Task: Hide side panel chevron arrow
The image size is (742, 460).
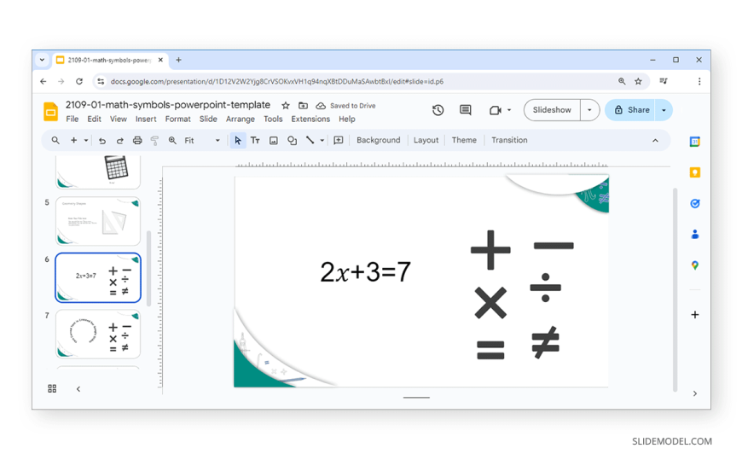Action: click(695, 393)
